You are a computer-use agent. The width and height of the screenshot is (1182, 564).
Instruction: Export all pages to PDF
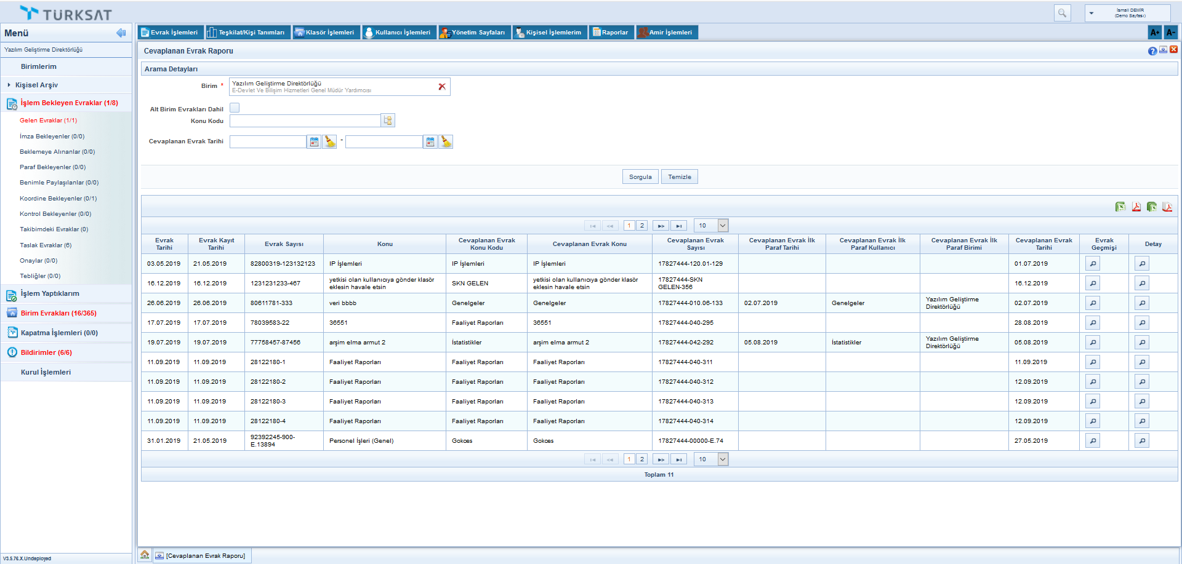1167,207
